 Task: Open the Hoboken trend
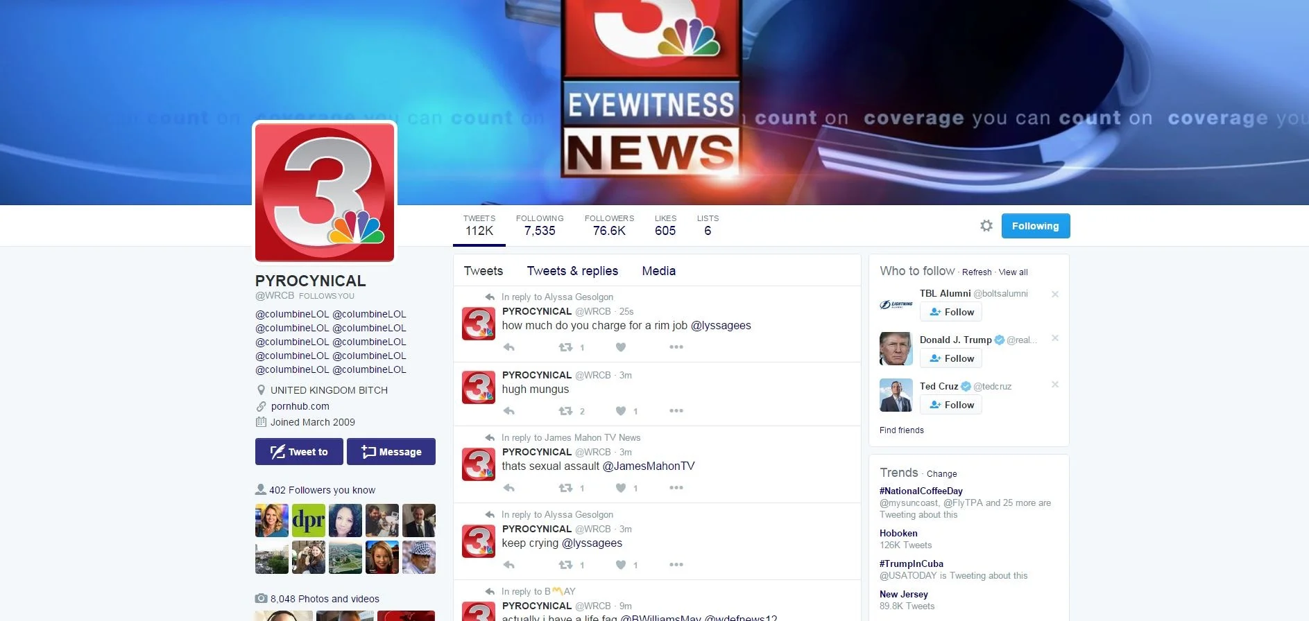(898, 534)
